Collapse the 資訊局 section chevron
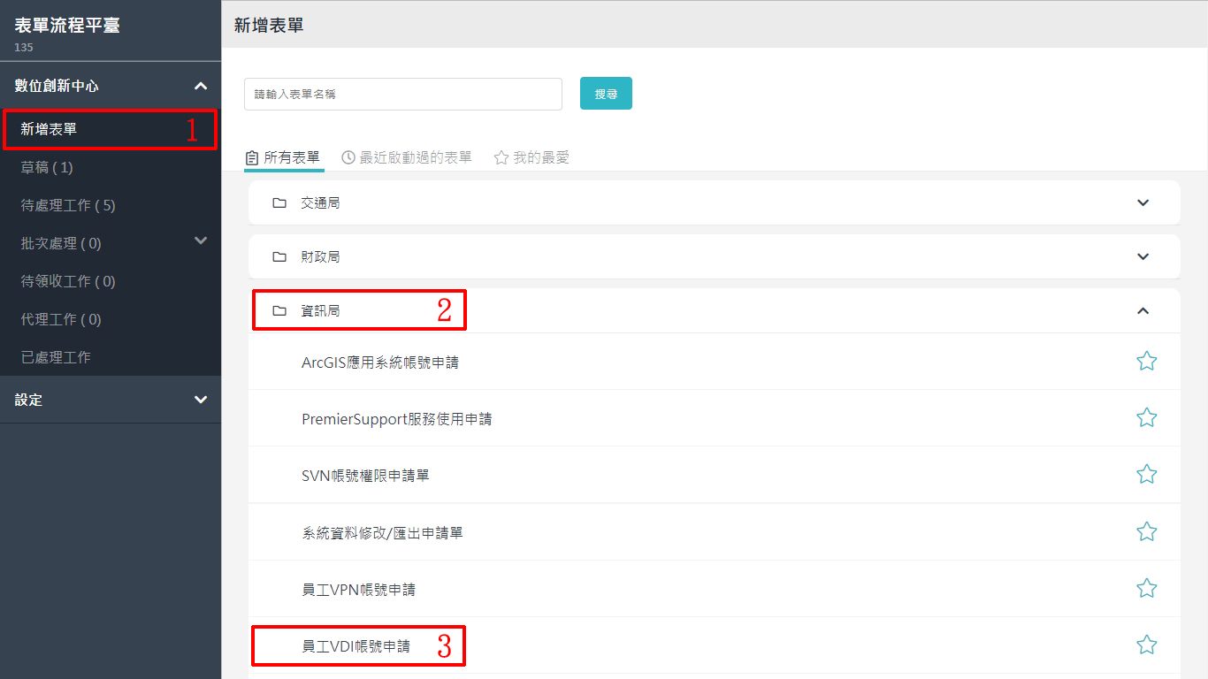Image resolution: width=1208 pixels, height=679 pixels. [x=1143, y=310]
